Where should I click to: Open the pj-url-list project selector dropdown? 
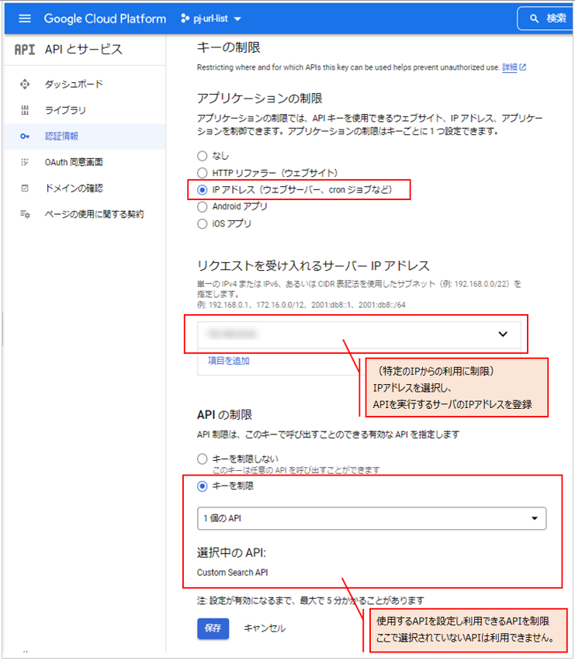coord(212,19)
